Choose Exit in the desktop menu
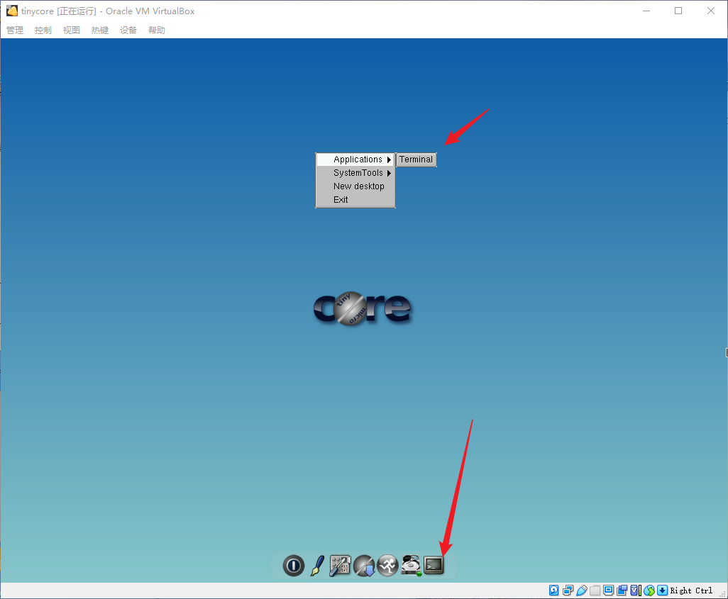Image resolution: width=728 pixels, height=599 pixels. point(355,200)
